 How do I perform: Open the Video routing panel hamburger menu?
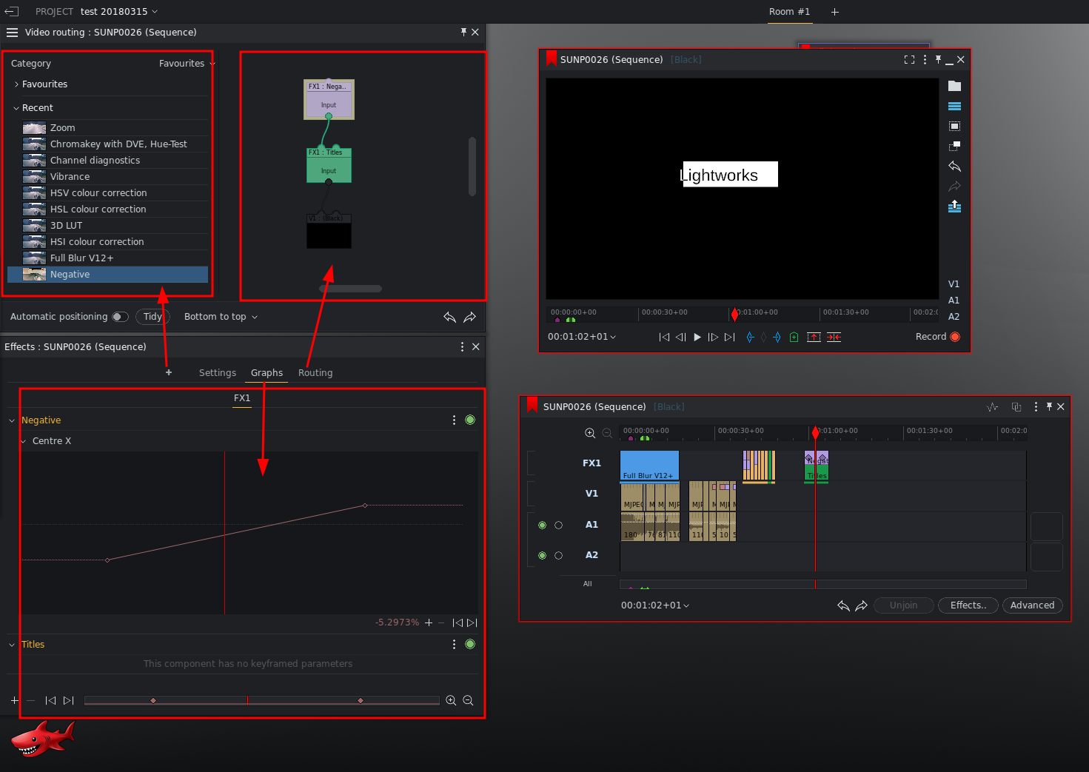tap(12, 33)
